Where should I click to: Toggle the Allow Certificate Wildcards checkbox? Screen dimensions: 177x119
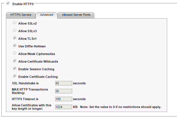15,61
